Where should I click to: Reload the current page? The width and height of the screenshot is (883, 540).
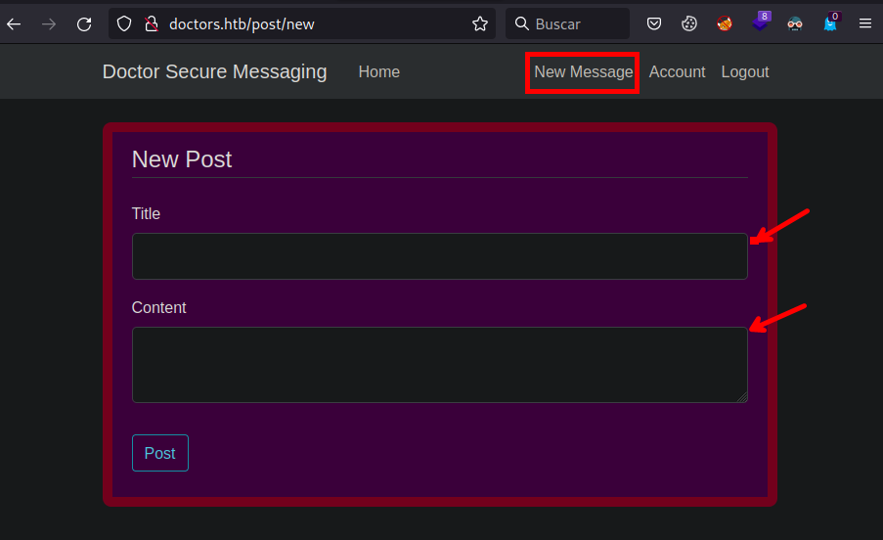pos(84,23)
